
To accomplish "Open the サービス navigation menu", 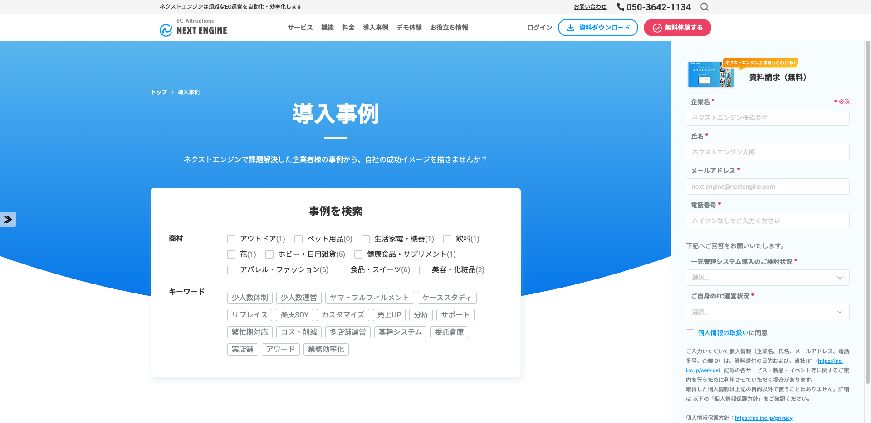I will (x=300, y=28).
